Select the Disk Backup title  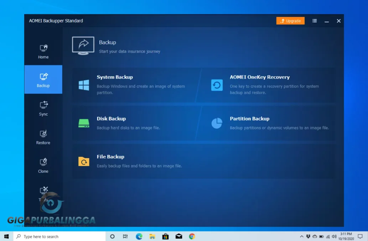[111, 119]
